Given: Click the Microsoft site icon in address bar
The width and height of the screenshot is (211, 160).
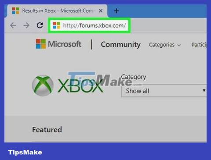Looking at the screenshot, I should [56, 25].
